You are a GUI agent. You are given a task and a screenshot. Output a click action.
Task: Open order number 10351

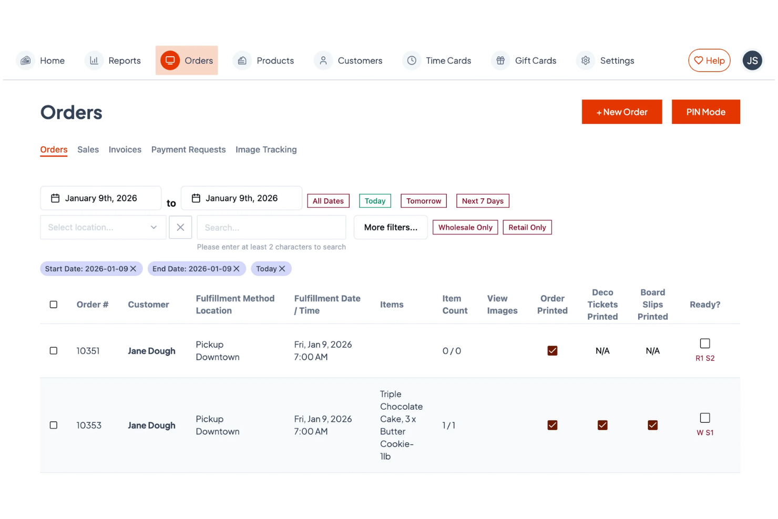(x=88, y=351)
